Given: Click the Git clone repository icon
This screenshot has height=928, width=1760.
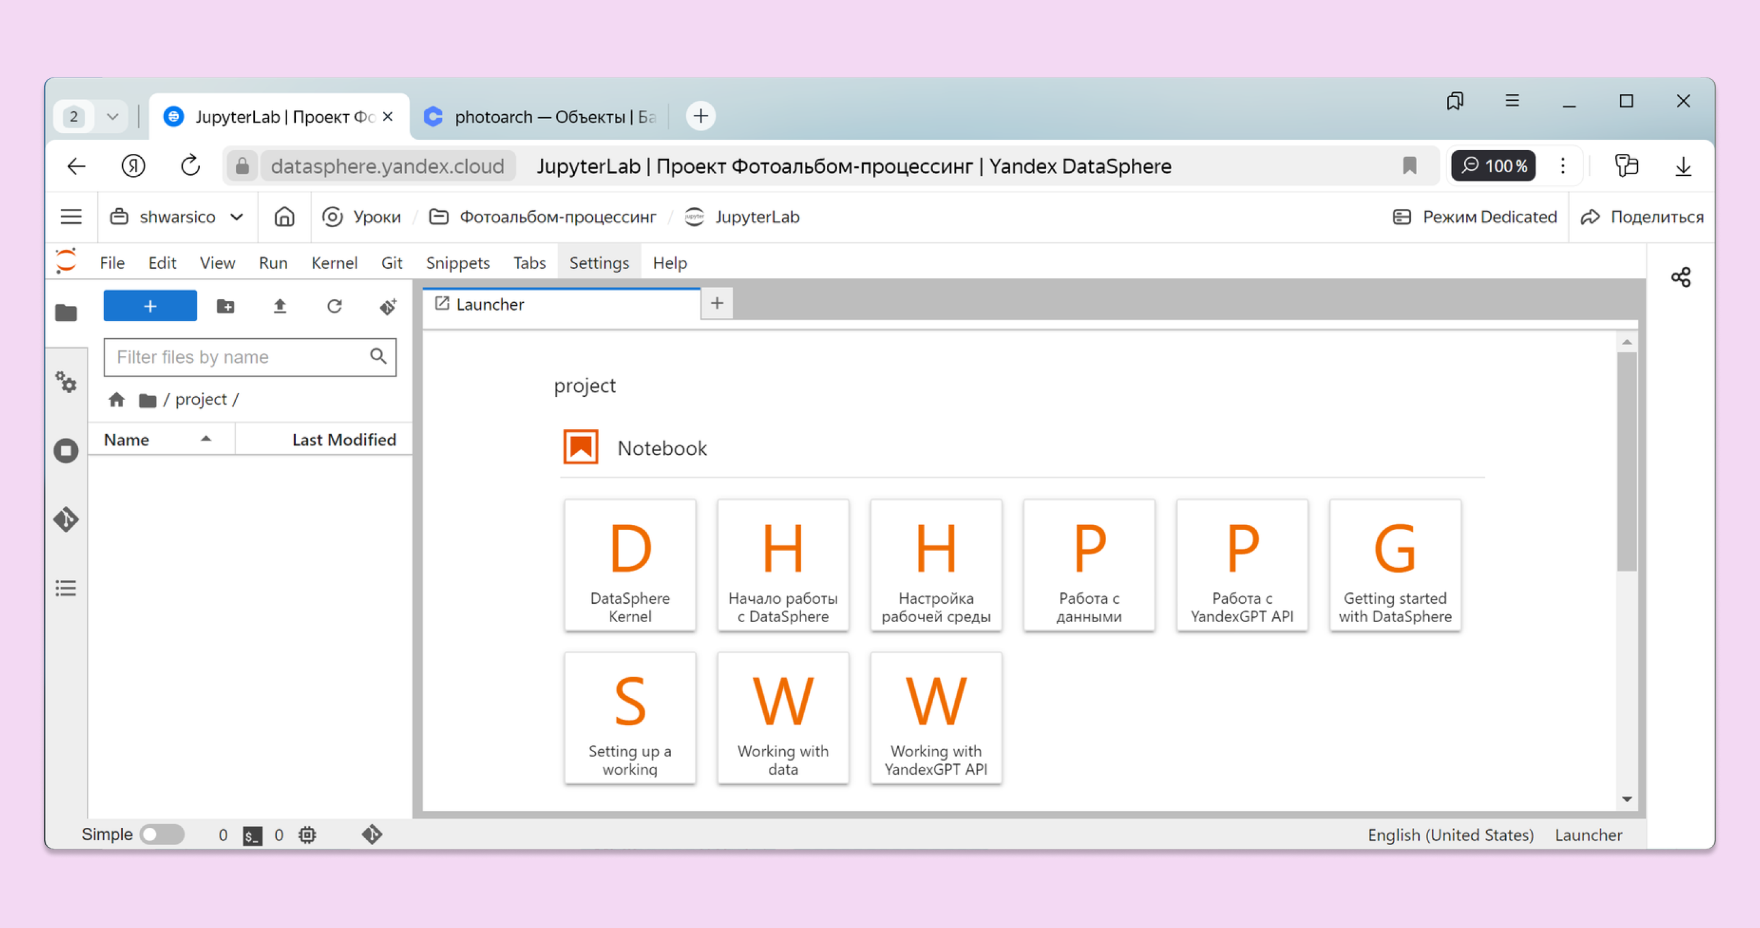Looking at the screenshot, I should coord(388,306).
